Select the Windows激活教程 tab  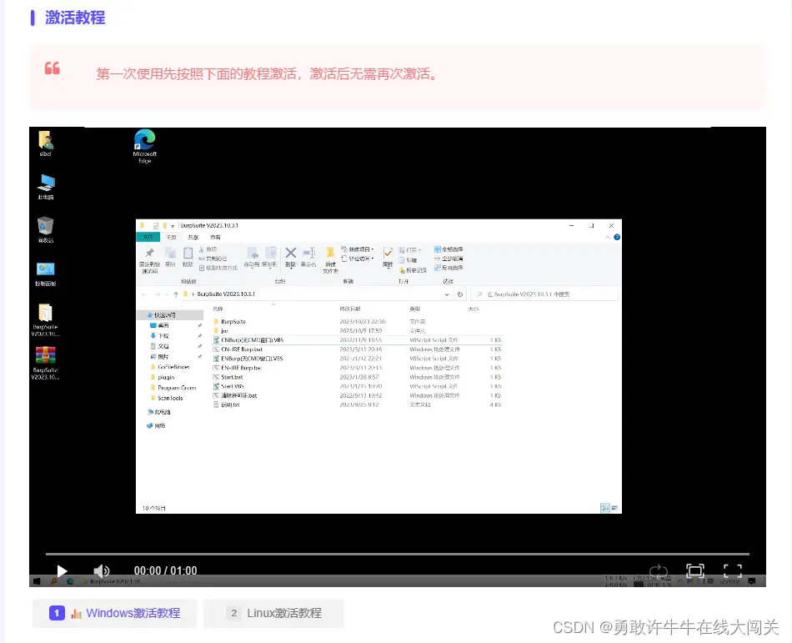pyautogui.click(x=115, y=613)
